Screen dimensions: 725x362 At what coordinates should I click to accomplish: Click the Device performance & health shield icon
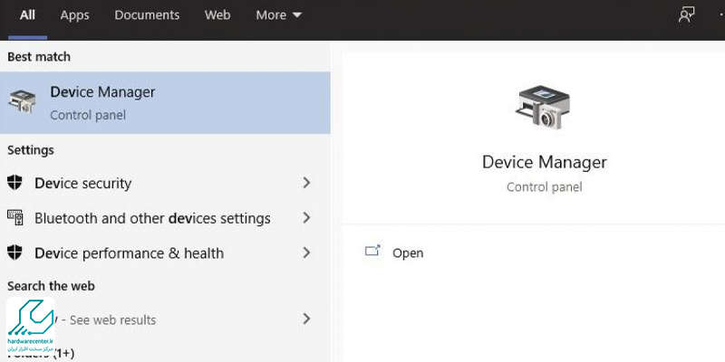click(x=15, y=252)
